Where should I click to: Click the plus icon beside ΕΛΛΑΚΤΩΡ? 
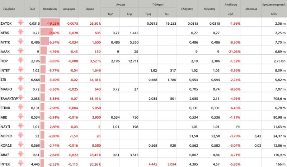point(20,98)
